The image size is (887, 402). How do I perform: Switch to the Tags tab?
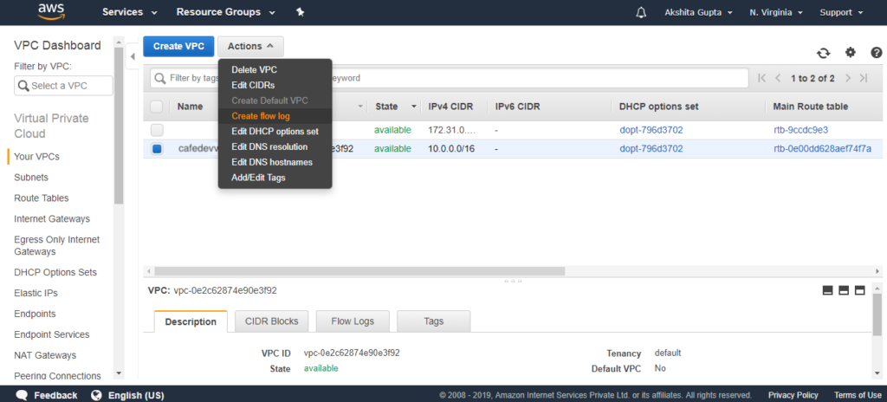tap(433, 321)
